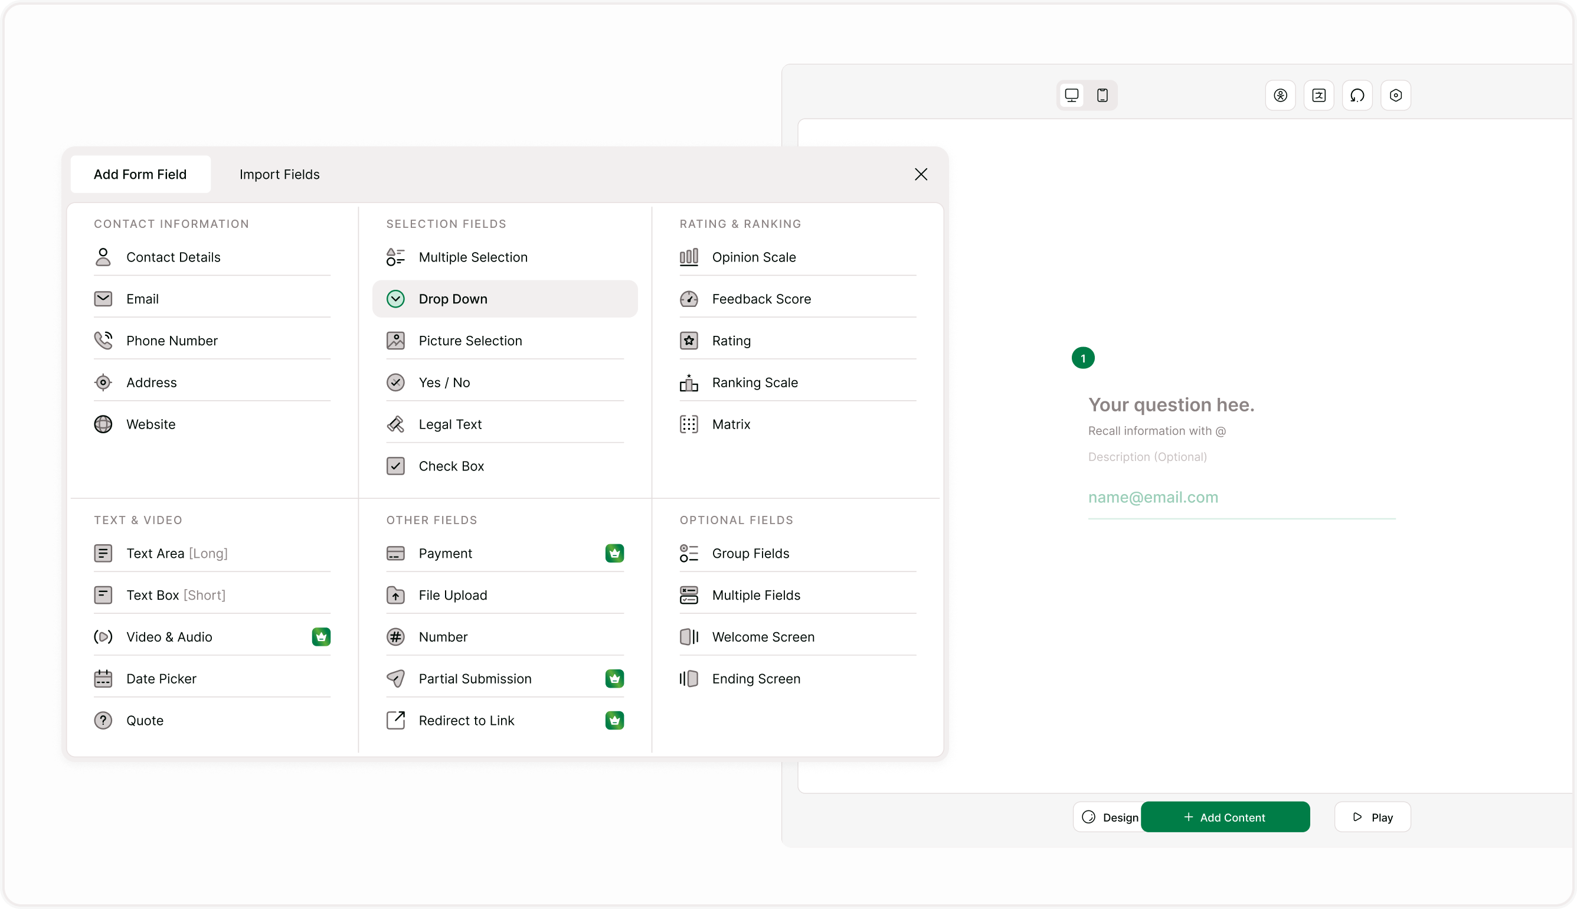Screen dimensions: 1577x909
Task: Select the Video & Audio field icon
Action: (103, 637)
